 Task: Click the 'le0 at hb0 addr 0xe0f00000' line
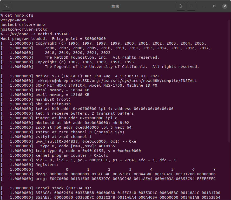(87, 109)
